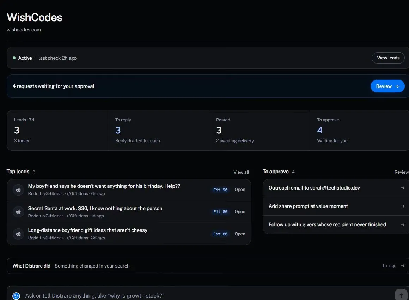The image size is (409, 300).
Task: Click arrow in the What Distrarc did row
Action: pos(403,266)
